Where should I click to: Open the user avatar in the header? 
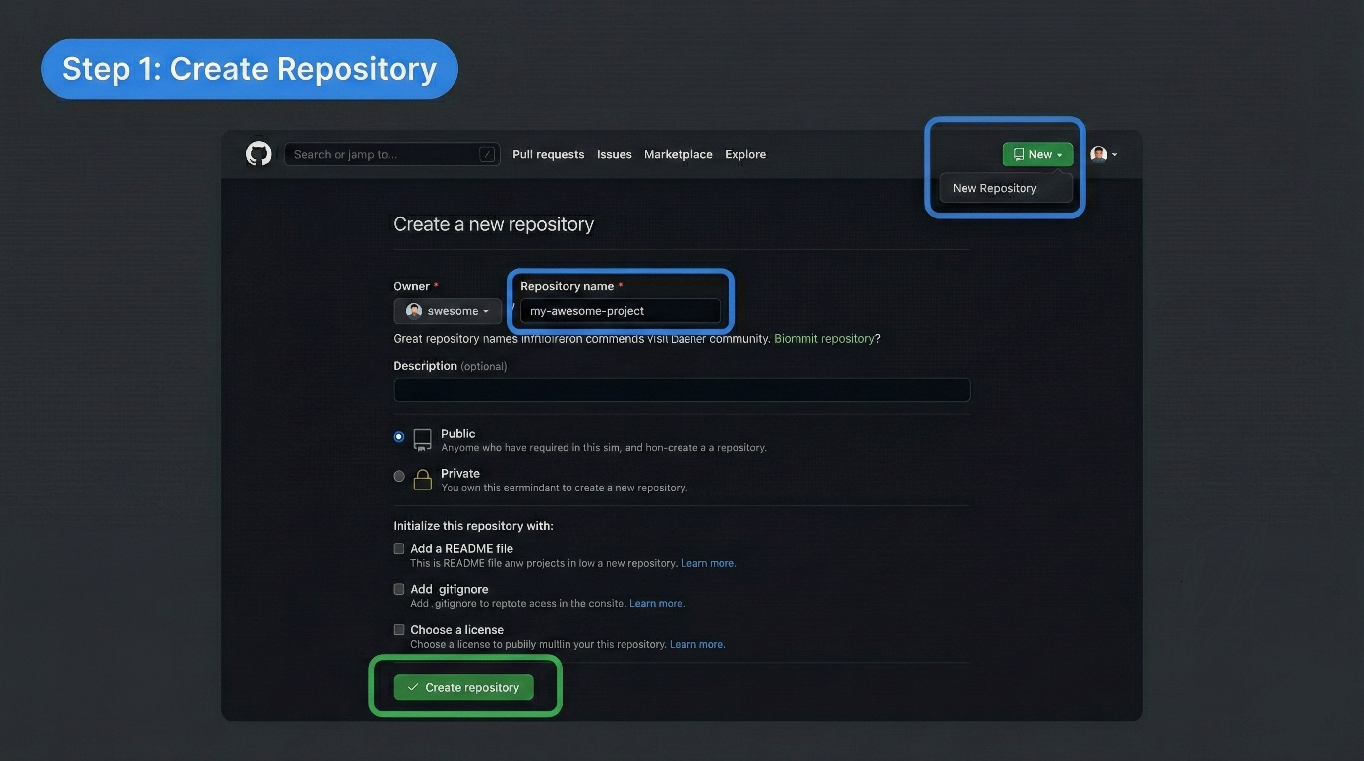tap(1098, 154)
